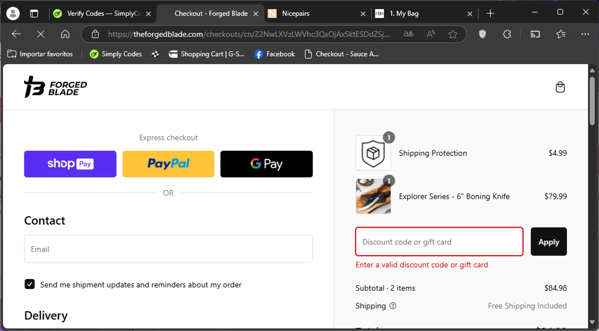Open a new tab with plus button

pyautogui.click(x=490, y=14)
